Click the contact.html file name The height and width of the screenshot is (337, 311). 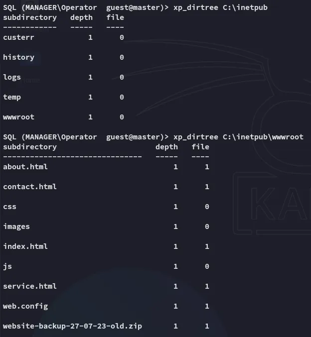tap(30, 187)
